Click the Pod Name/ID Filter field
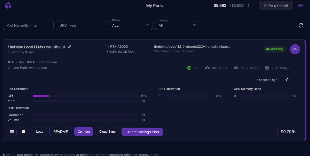The height and width of the screenshot is (156, 310). click(28, 25)
